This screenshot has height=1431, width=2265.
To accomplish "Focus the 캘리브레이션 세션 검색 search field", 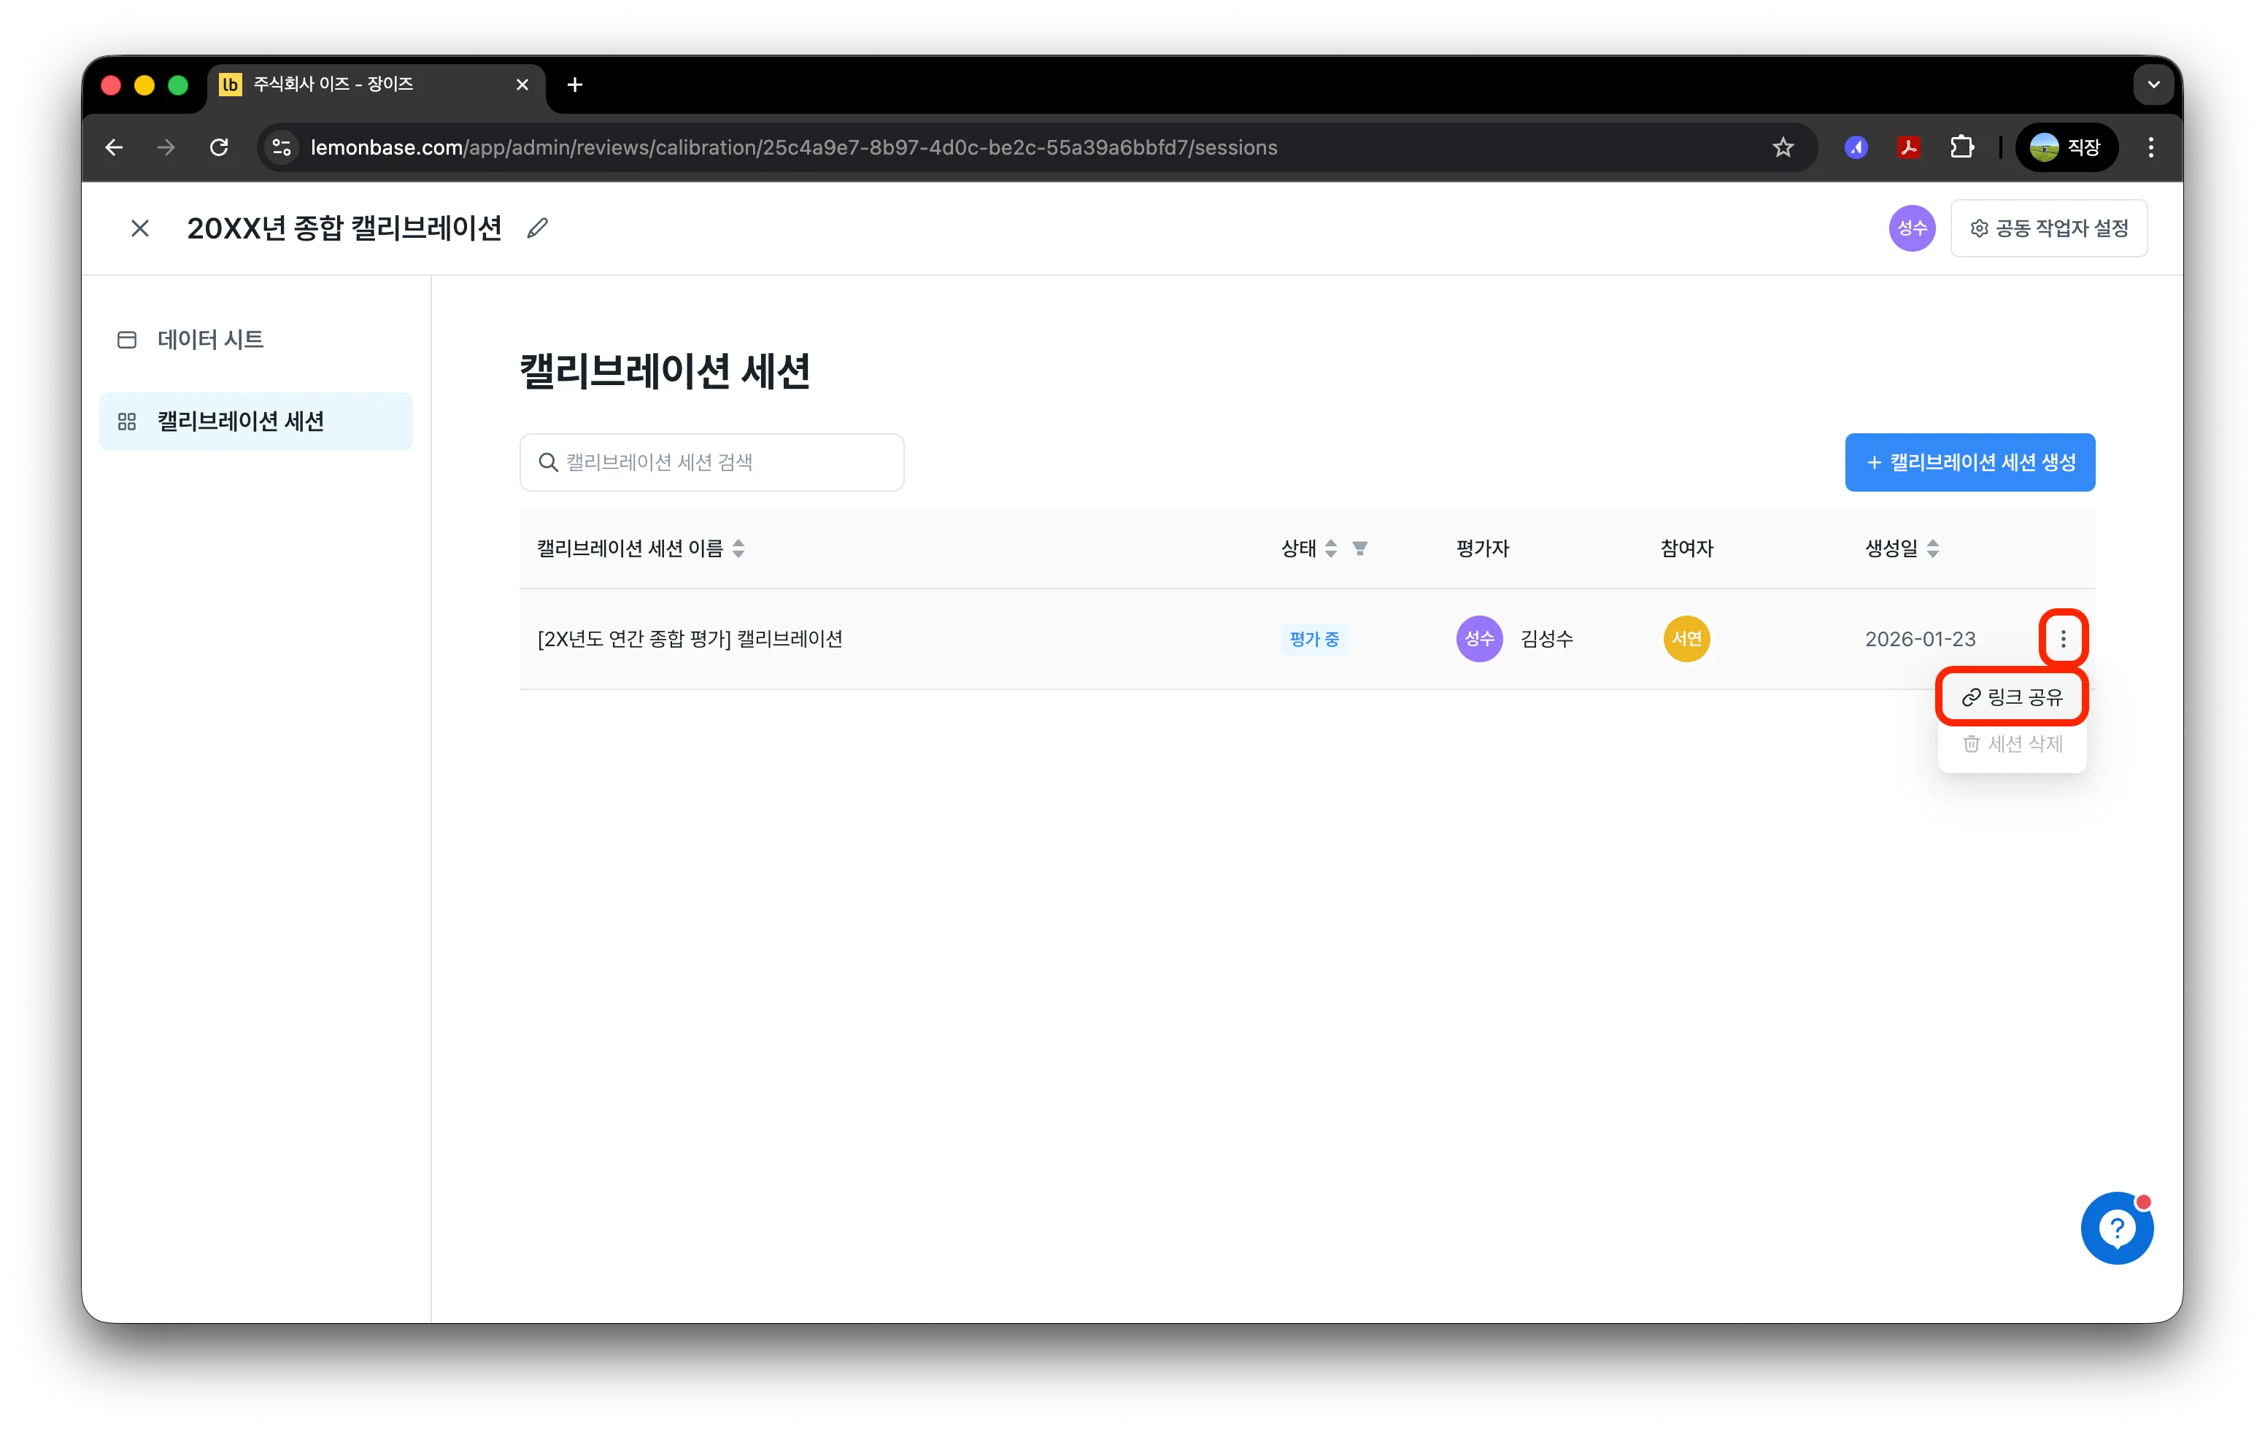I will (x=712, y=462).
